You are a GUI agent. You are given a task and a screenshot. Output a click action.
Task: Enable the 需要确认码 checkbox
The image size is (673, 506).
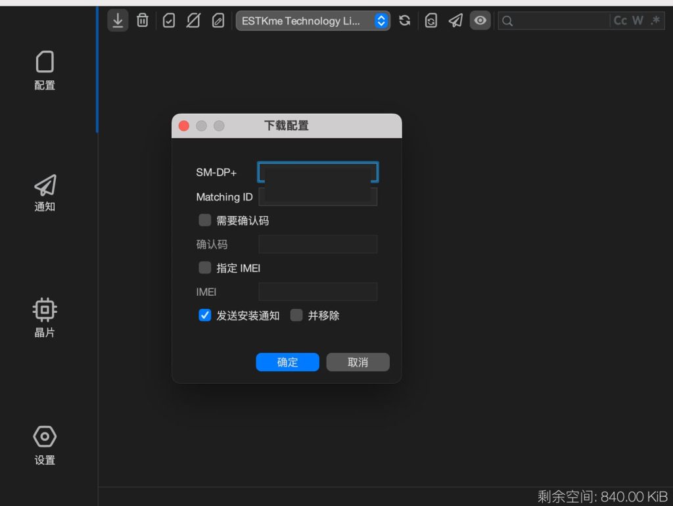coord(204,220)
